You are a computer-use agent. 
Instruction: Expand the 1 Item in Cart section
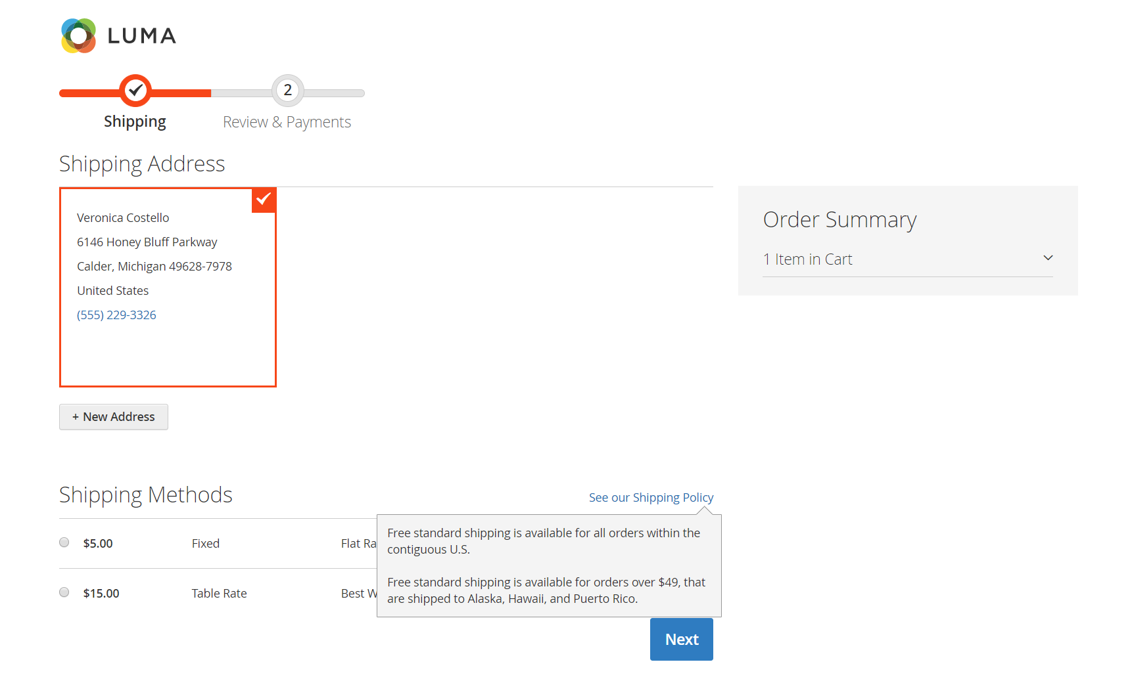[x=908, y=259]
